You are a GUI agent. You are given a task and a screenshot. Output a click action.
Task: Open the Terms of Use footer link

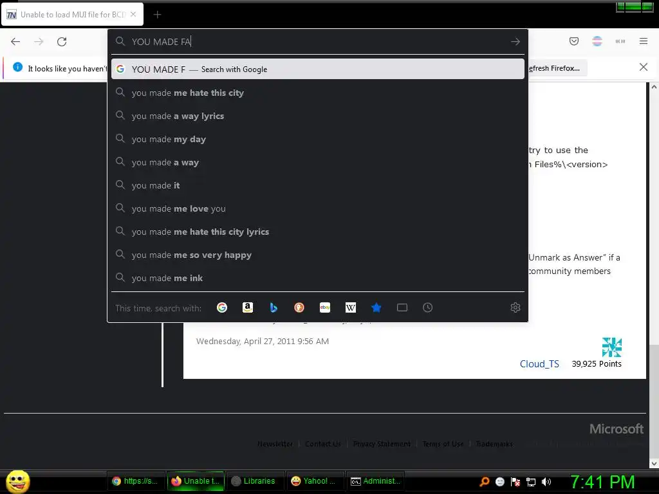point(443,444)
